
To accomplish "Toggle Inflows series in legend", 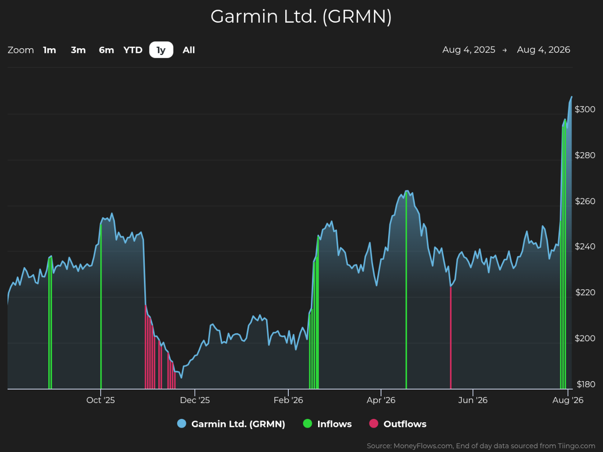I will pyautogui.click(x=328, y=424).
